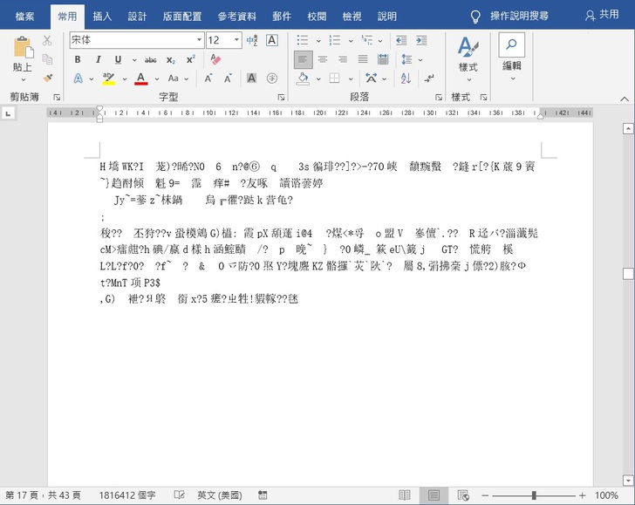This screenshot has width=635, height=505.
Task: Click the yellow text highlight color button
Action: click(x=108, y=78)
